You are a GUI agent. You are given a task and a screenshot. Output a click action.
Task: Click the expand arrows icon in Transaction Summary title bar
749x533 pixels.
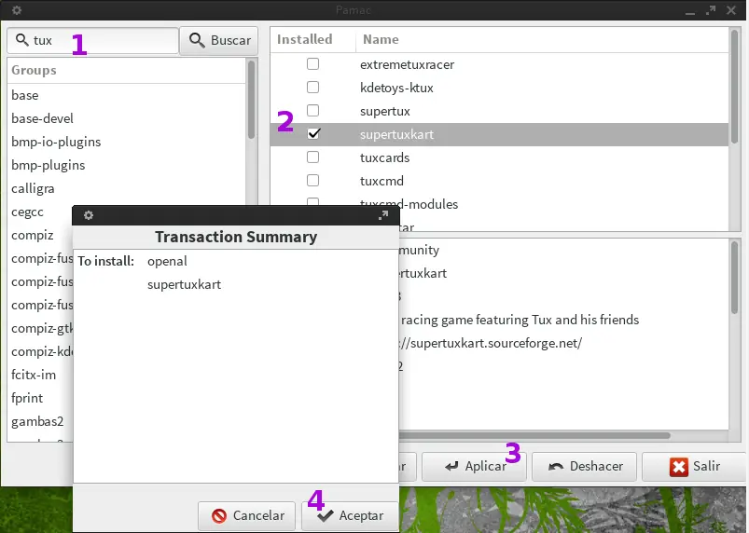(x=383, y=215)
